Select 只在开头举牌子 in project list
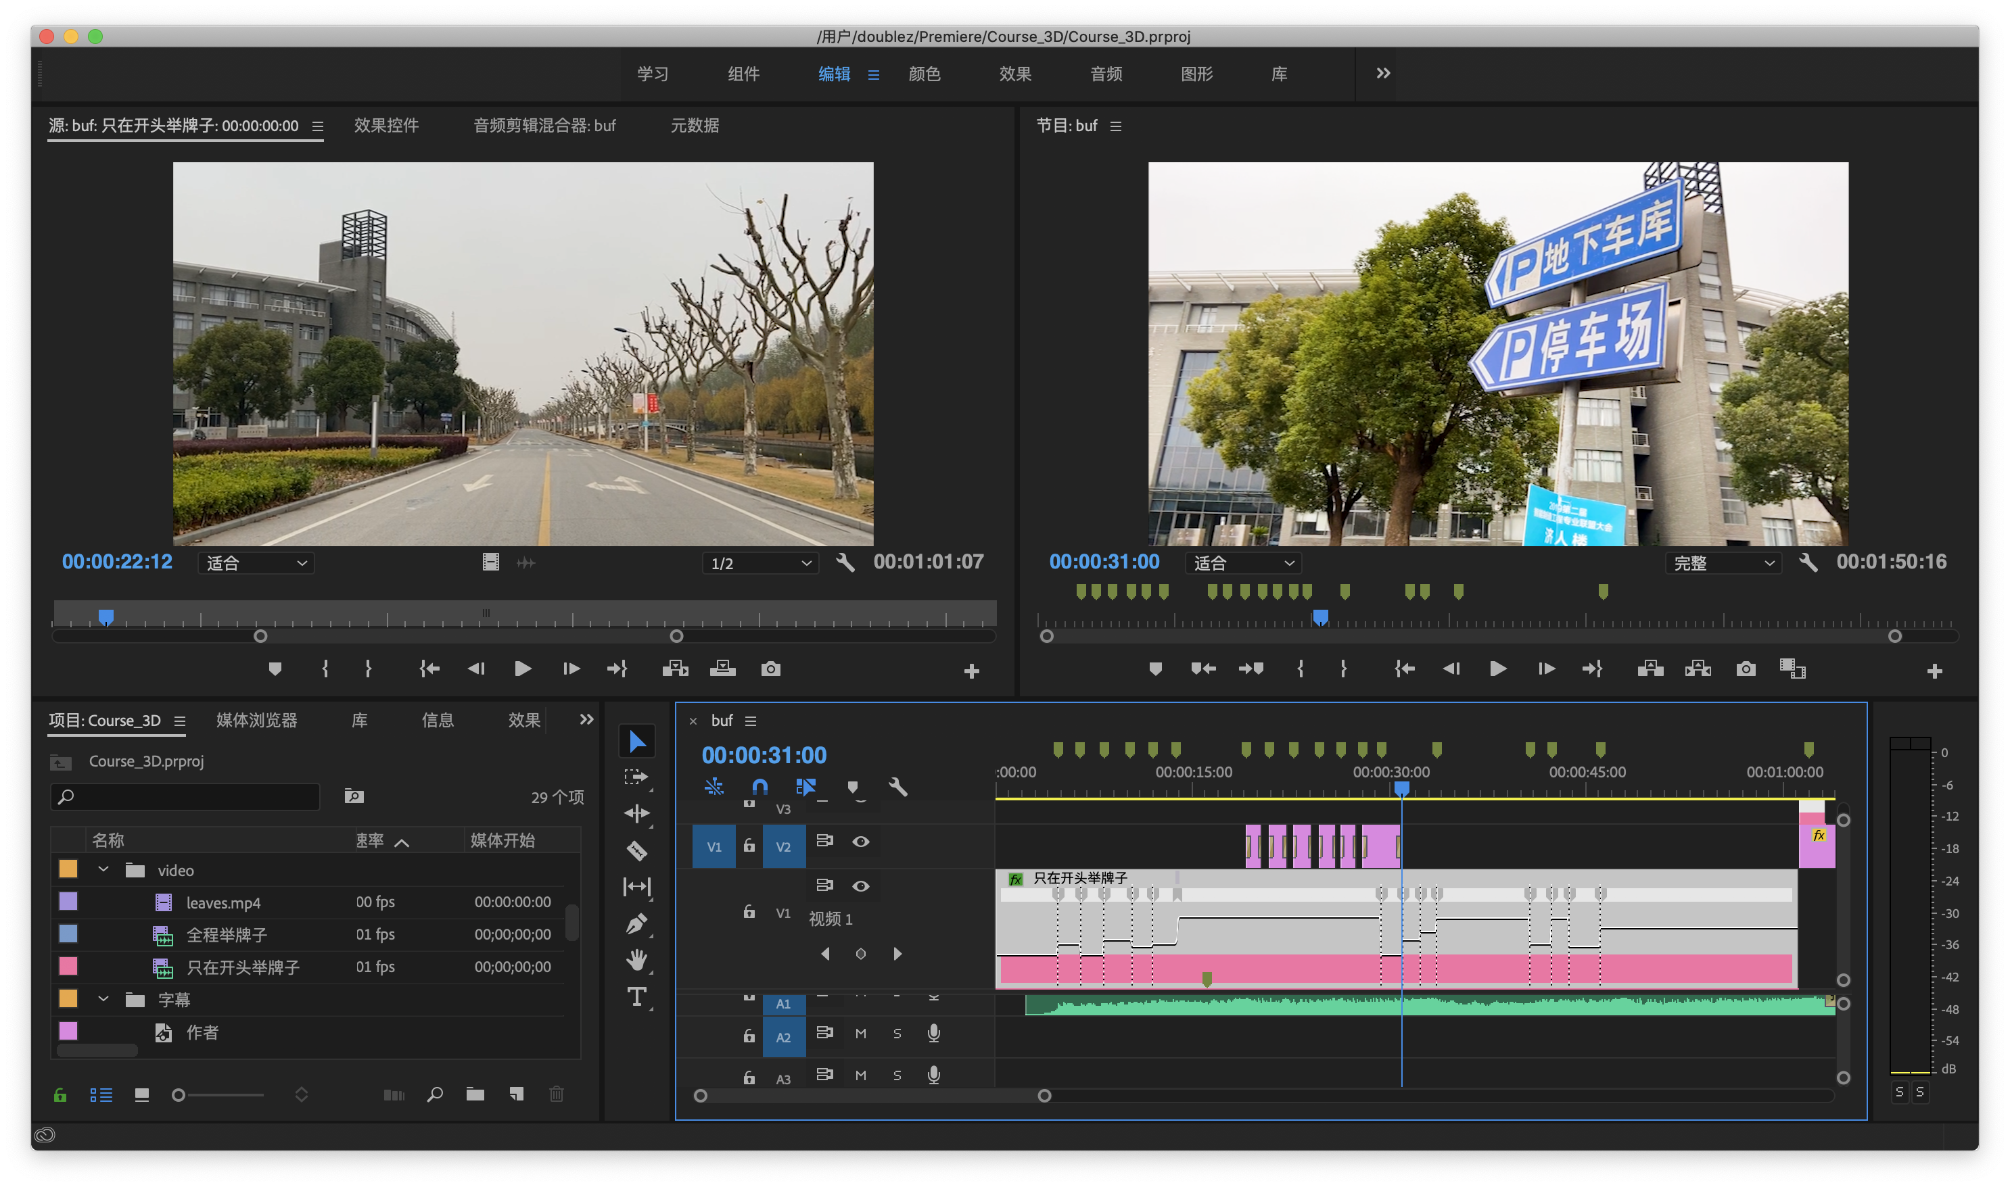The height and width of the screenshot is (1187, 2010). click(x=243, y=967)
